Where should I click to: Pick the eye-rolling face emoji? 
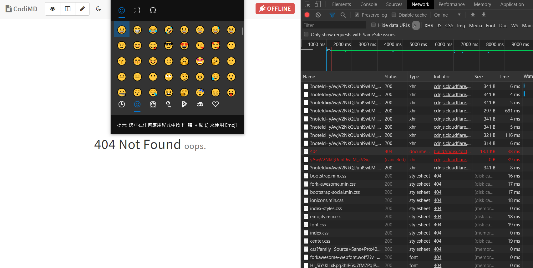pos(169,77)
